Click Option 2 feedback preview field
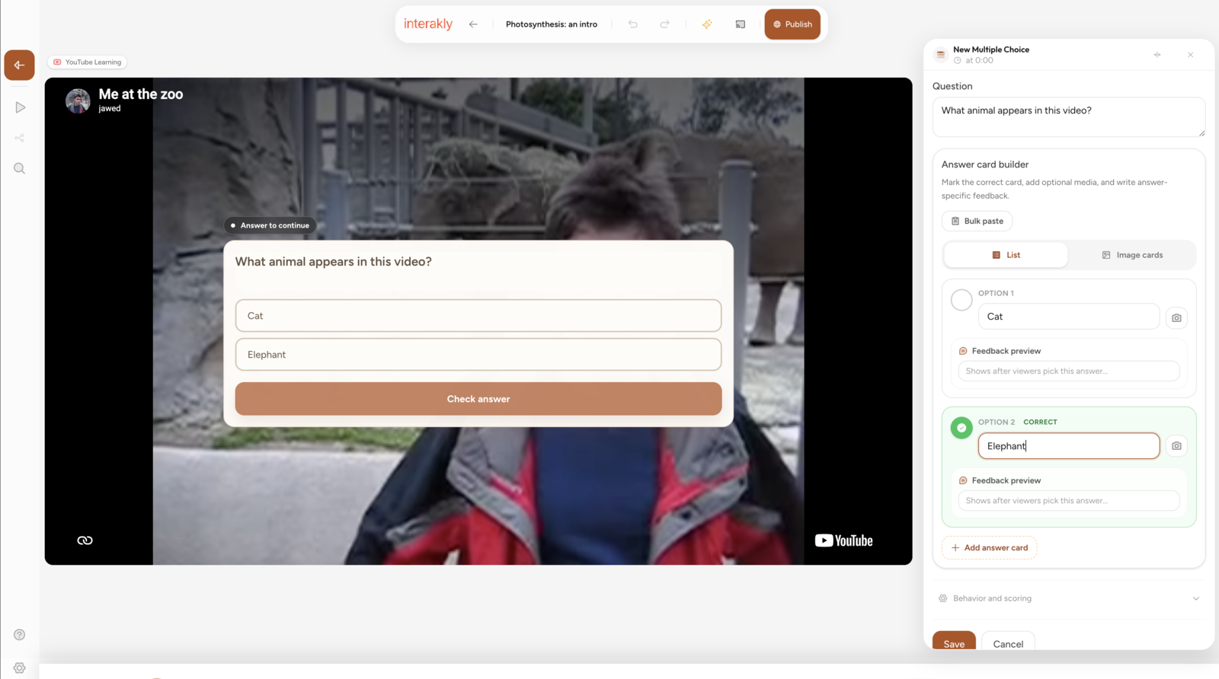This screenshot has width=1219, height=679. 1069,501
